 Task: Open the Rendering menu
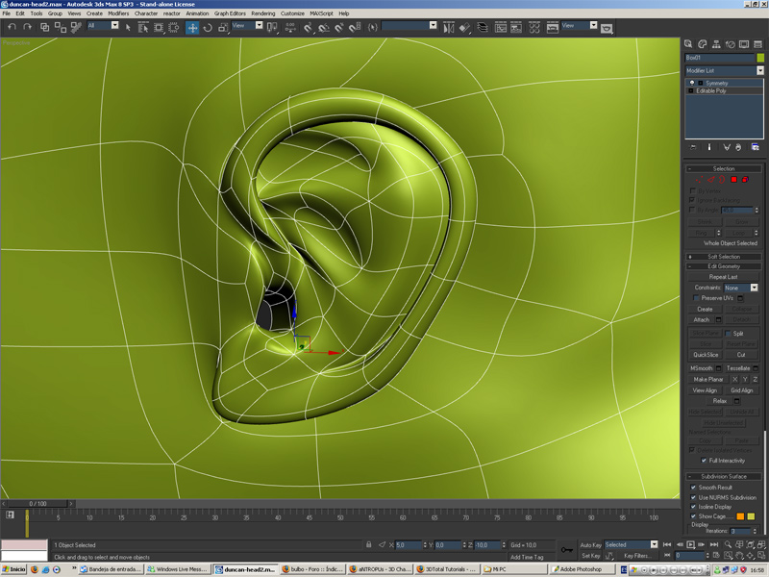tap(263, 13)
